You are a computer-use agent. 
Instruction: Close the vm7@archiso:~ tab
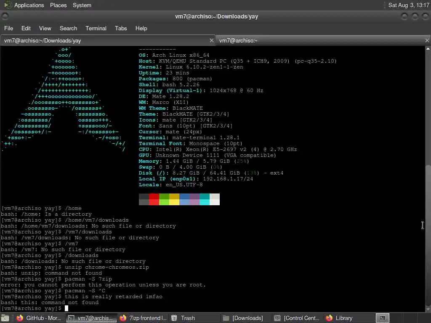point(427,40)
